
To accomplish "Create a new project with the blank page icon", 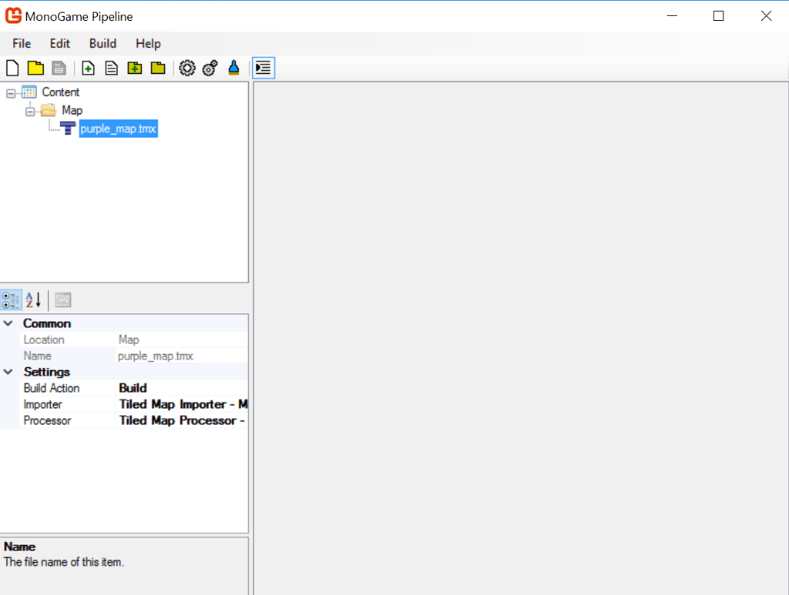I will click(x=12, y=69).
